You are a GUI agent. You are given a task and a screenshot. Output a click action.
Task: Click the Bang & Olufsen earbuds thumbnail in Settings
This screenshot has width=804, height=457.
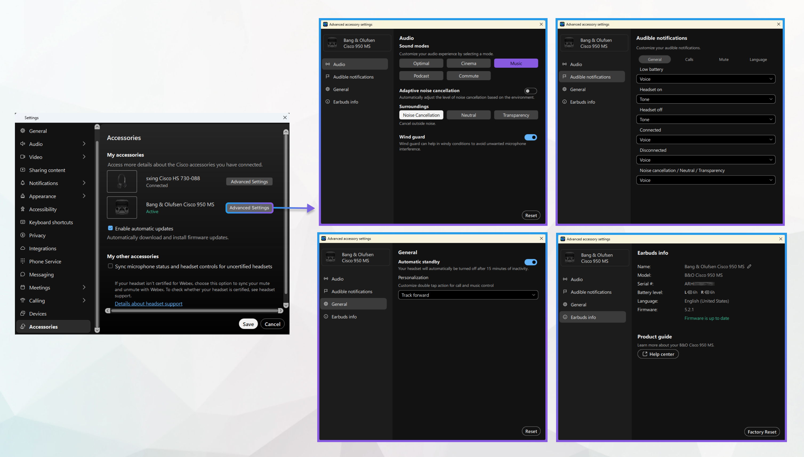(122, 207)
